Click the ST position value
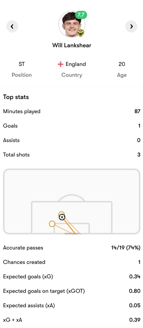The height and width of the screenshot is (328, 143). click(22, 64)
